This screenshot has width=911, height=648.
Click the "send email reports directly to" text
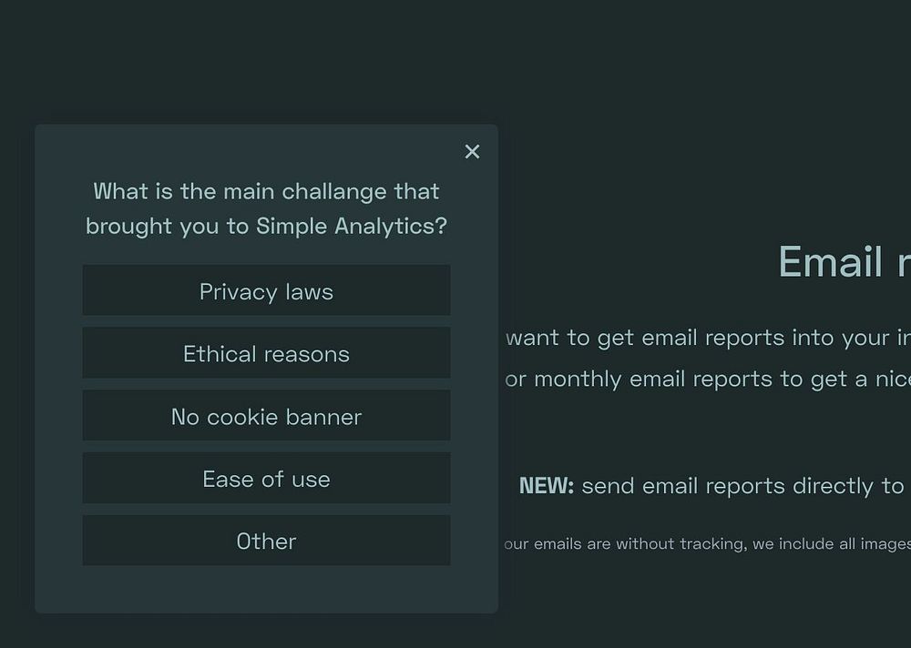(742, 486)
